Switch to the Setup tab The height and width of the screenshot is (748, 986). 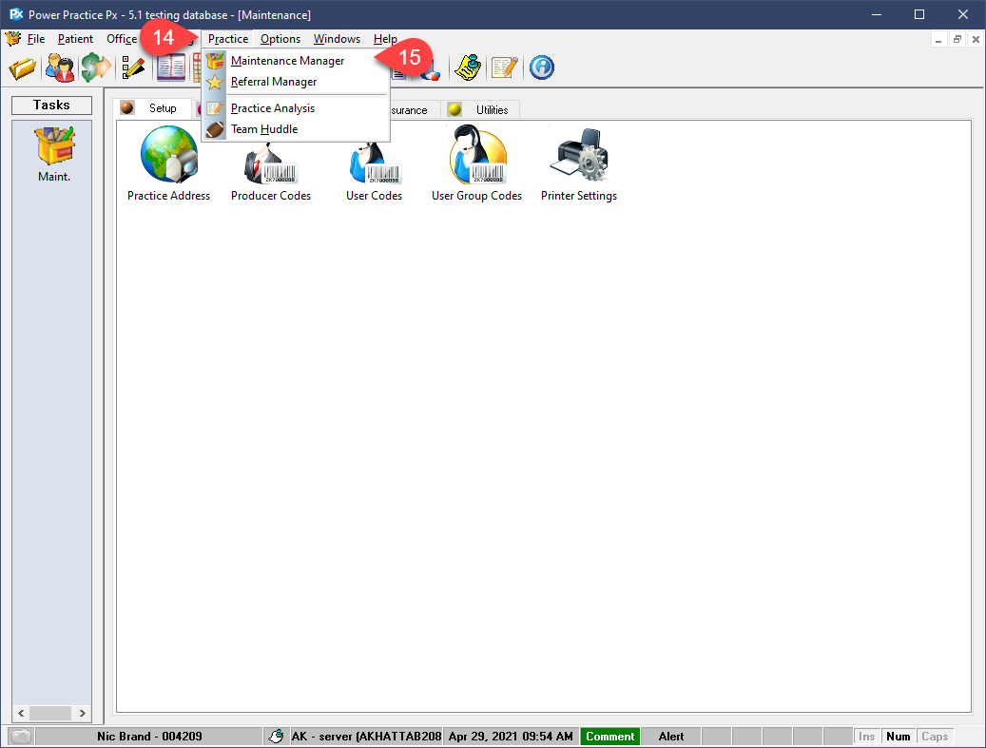click(155, 108)
